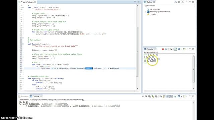This screenshot has width=214, height=120.
Task: Remove the launch in bottom Console toolbar
Action: [x=146, y=96]
